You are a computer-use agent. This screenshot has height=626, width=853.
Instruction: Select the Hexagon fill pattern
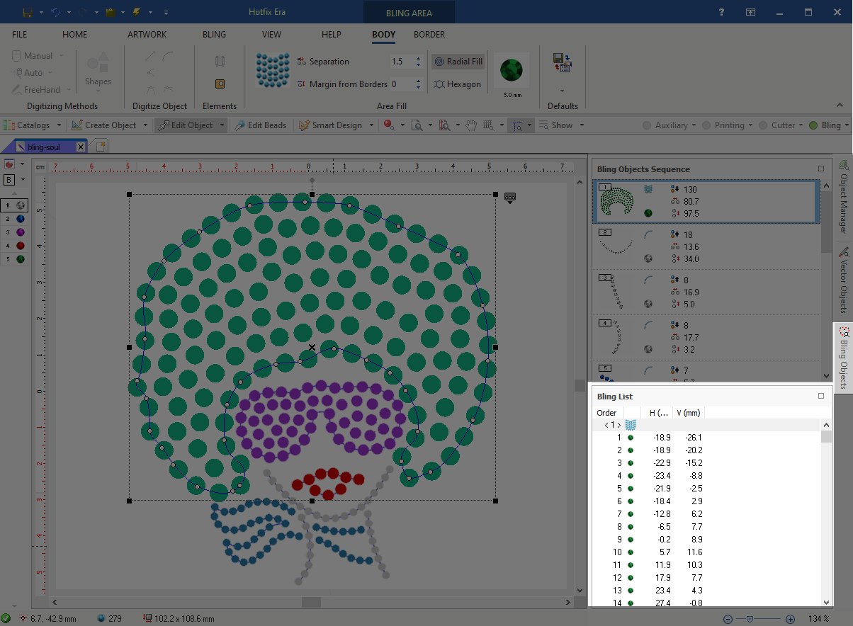(x=457, y=84)
